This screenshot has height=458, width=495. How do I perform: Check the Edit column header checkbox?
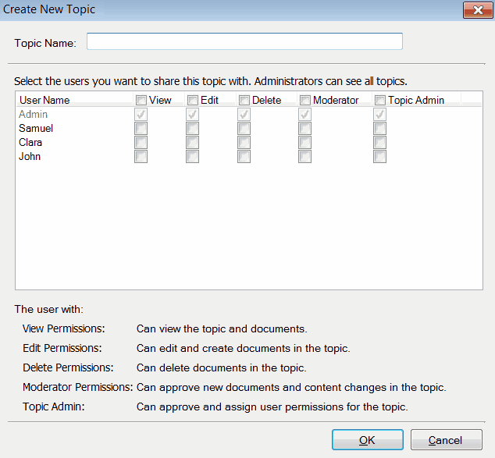[192, 100]
